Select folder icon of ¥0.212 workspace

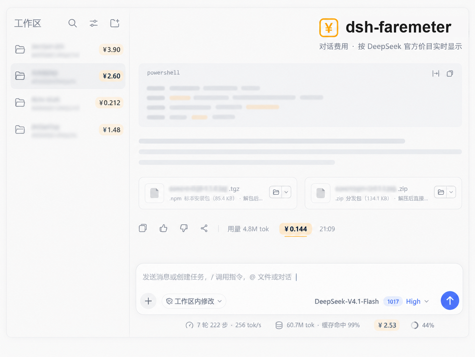pos(20,102)
